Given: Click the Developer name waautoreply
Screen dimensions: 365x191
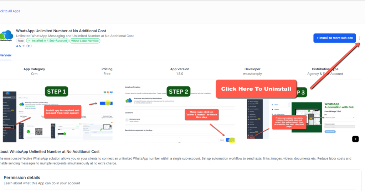Looking at the screenshot, I should (252, 74).
